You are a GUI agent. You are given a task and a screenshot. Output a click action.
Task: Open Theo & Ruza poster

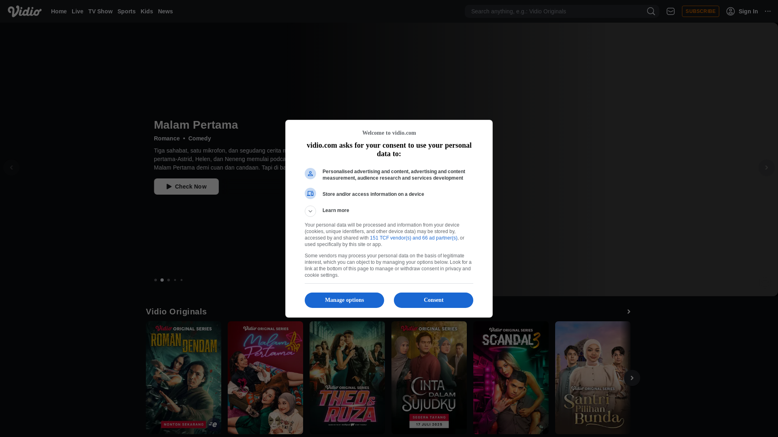click(x=347, y=378)
